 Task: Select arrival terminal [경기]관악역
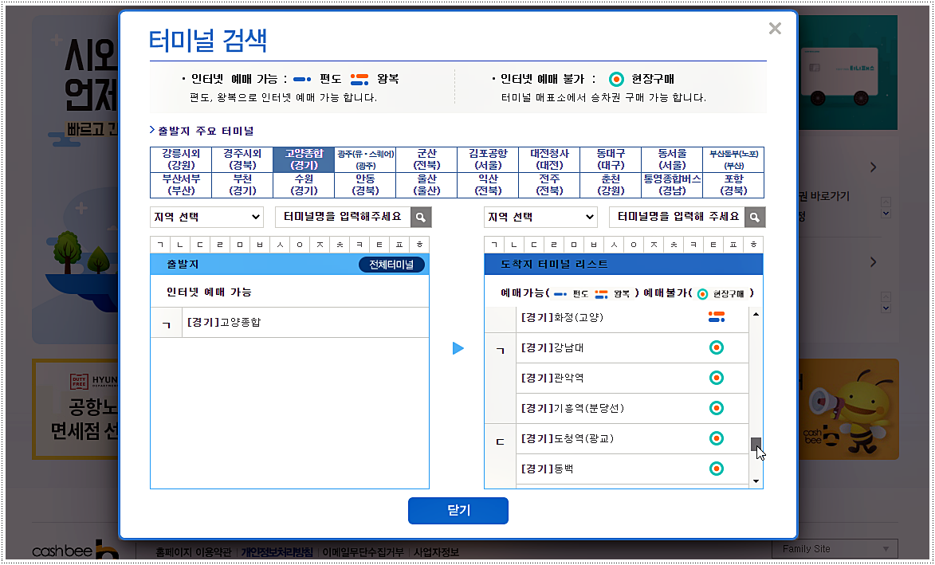(632, 379)
